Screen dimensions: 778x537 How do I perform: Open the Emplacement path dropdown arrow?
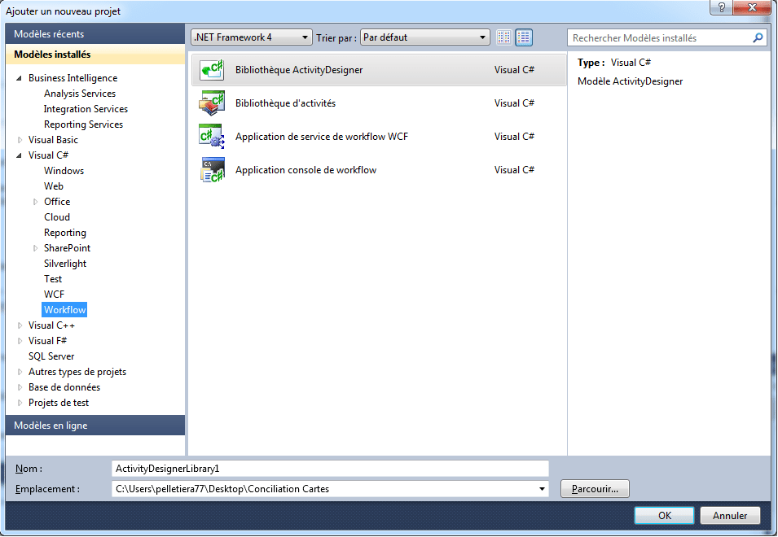(x=541, y=488)
